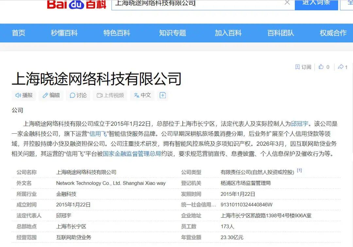Clear the search box with X icon
This screenshot has height=247, width=353.
287,3
